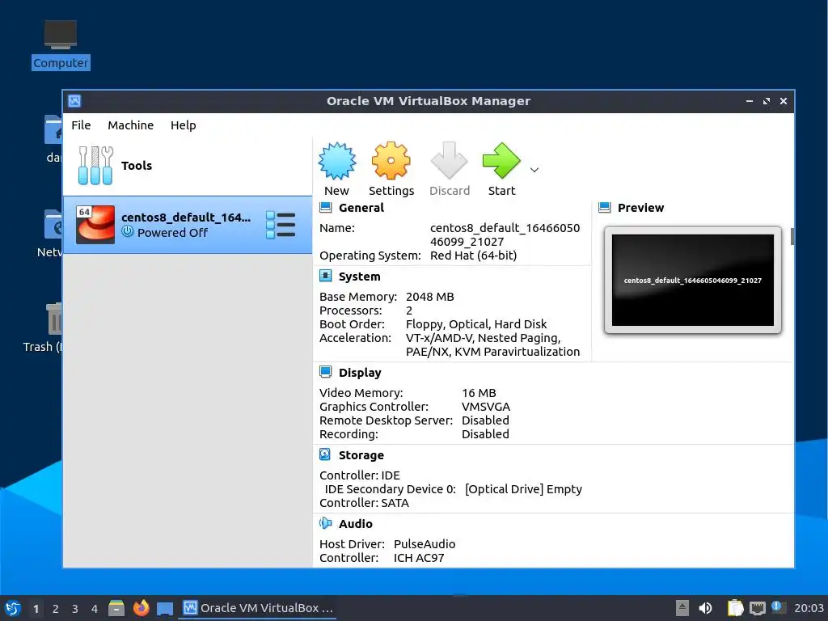This screenshot has width=828, height=621.
Task: Expand the Start button dropdown arrow
Action: click(534, 170)
